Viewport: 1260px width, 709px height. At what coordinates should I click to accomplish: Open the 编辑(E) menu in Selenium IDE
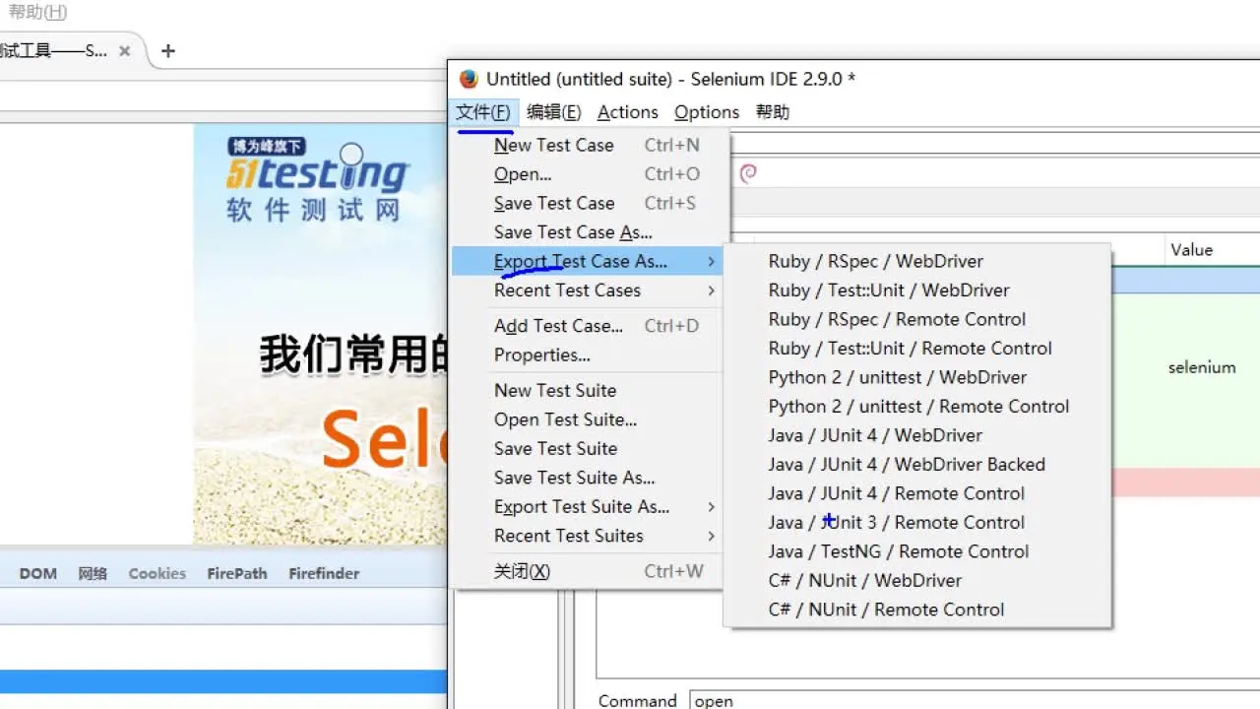point(554,112)
